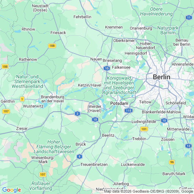Viewport: 194px width, 194px height.
Task: Click the yellow 101 road shield
Action: [144, 129]
